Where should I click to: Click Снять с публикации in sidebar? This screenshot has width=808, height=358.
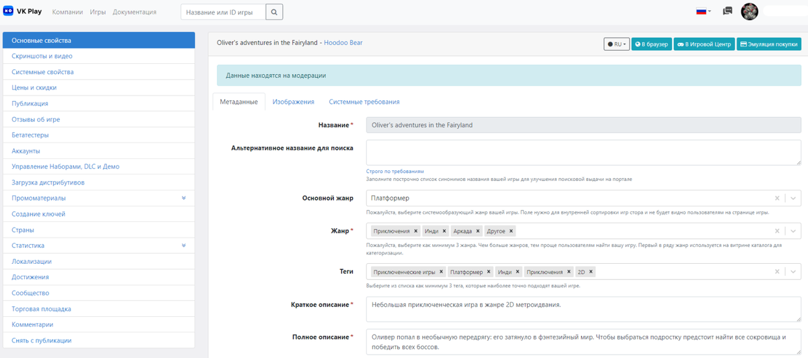tap(99, 341)
